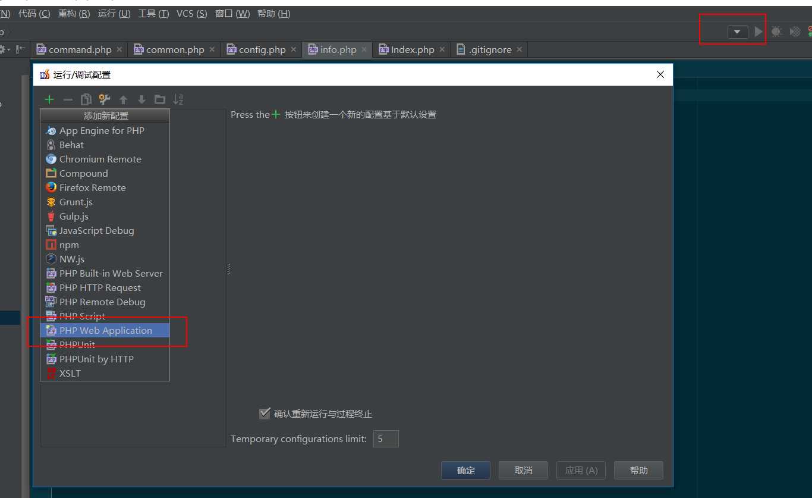Close the command.php tab
This screenshot has height=498, width=812.
click(x=119, y=49)
